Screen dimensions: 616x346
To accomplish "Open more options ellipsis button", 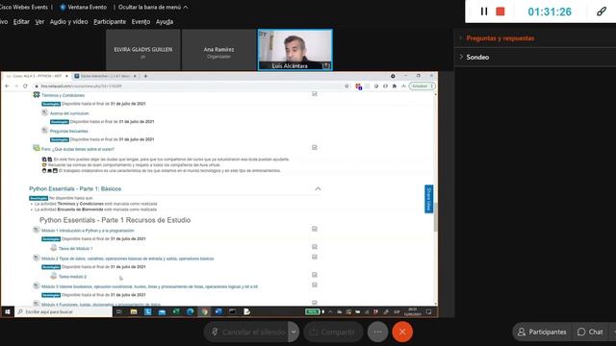I will coord(377,332).
